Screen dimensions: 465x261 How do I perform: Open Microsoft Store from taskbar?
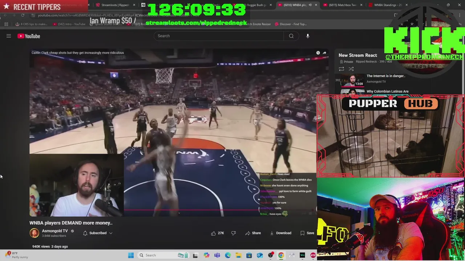pyautogui.click(x=249, y=255)
